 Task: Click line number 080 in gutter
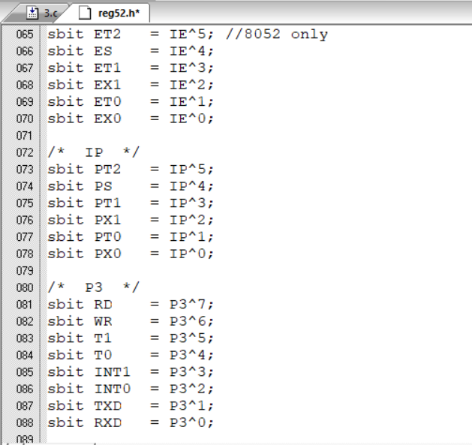coord(25,287)
